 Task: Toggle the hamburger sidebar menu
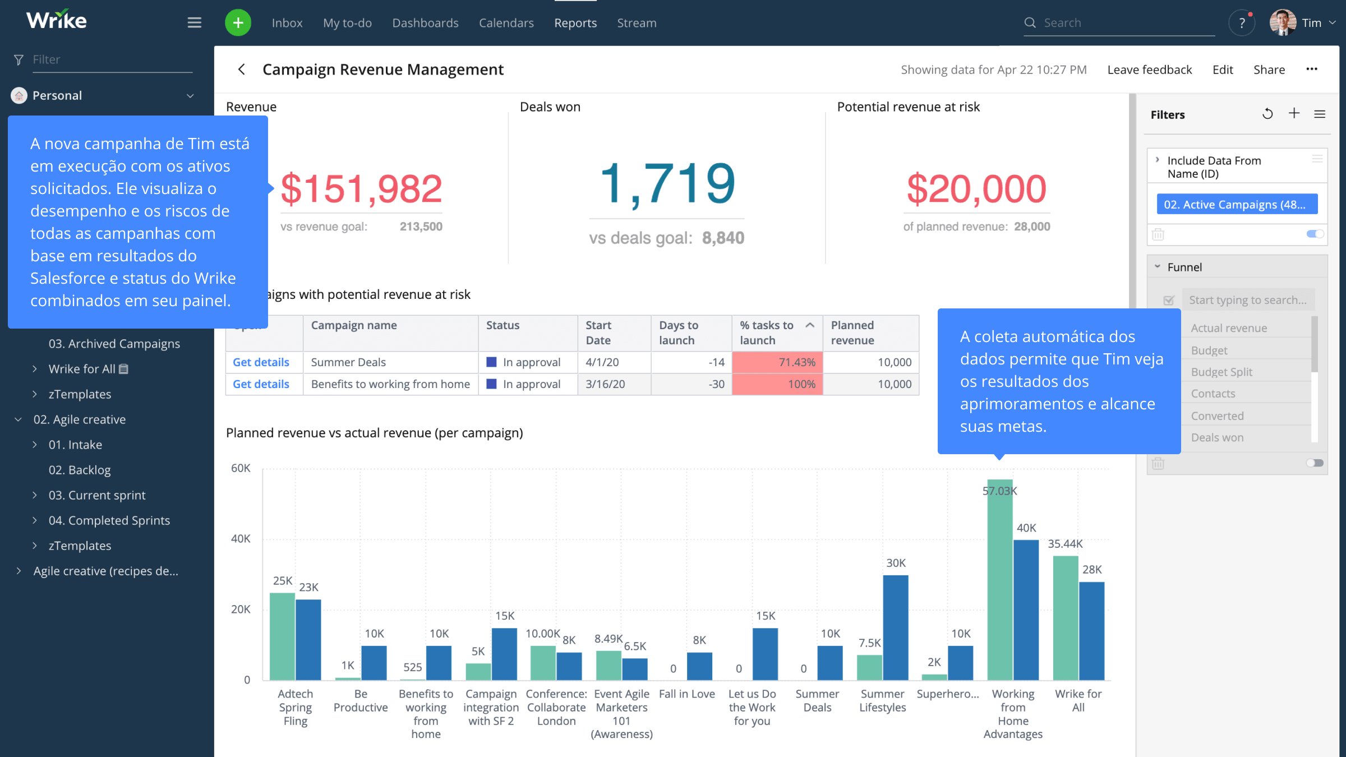(x=194, y=22)
